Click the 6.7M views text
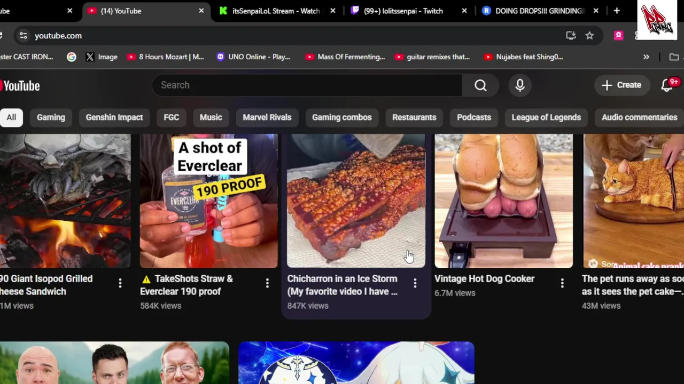Screen dimensions: 684x384 [x=455, y=293]
